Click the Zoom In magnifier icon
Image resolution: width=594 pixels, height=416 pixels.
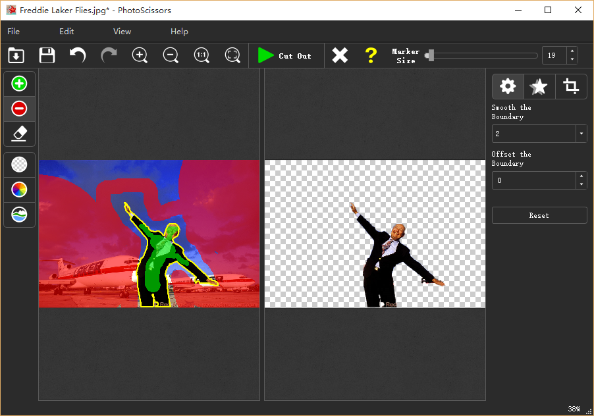[x=140, y=55]
